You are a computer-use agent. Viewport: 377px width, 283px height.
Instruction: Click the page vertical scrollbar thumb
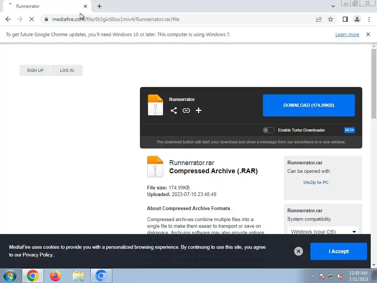click(x=374, y=84)
